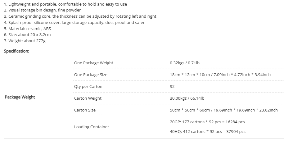This screenshot has height=141, width=284.
Task: Click the Specification heading
Action: point(16,51)
